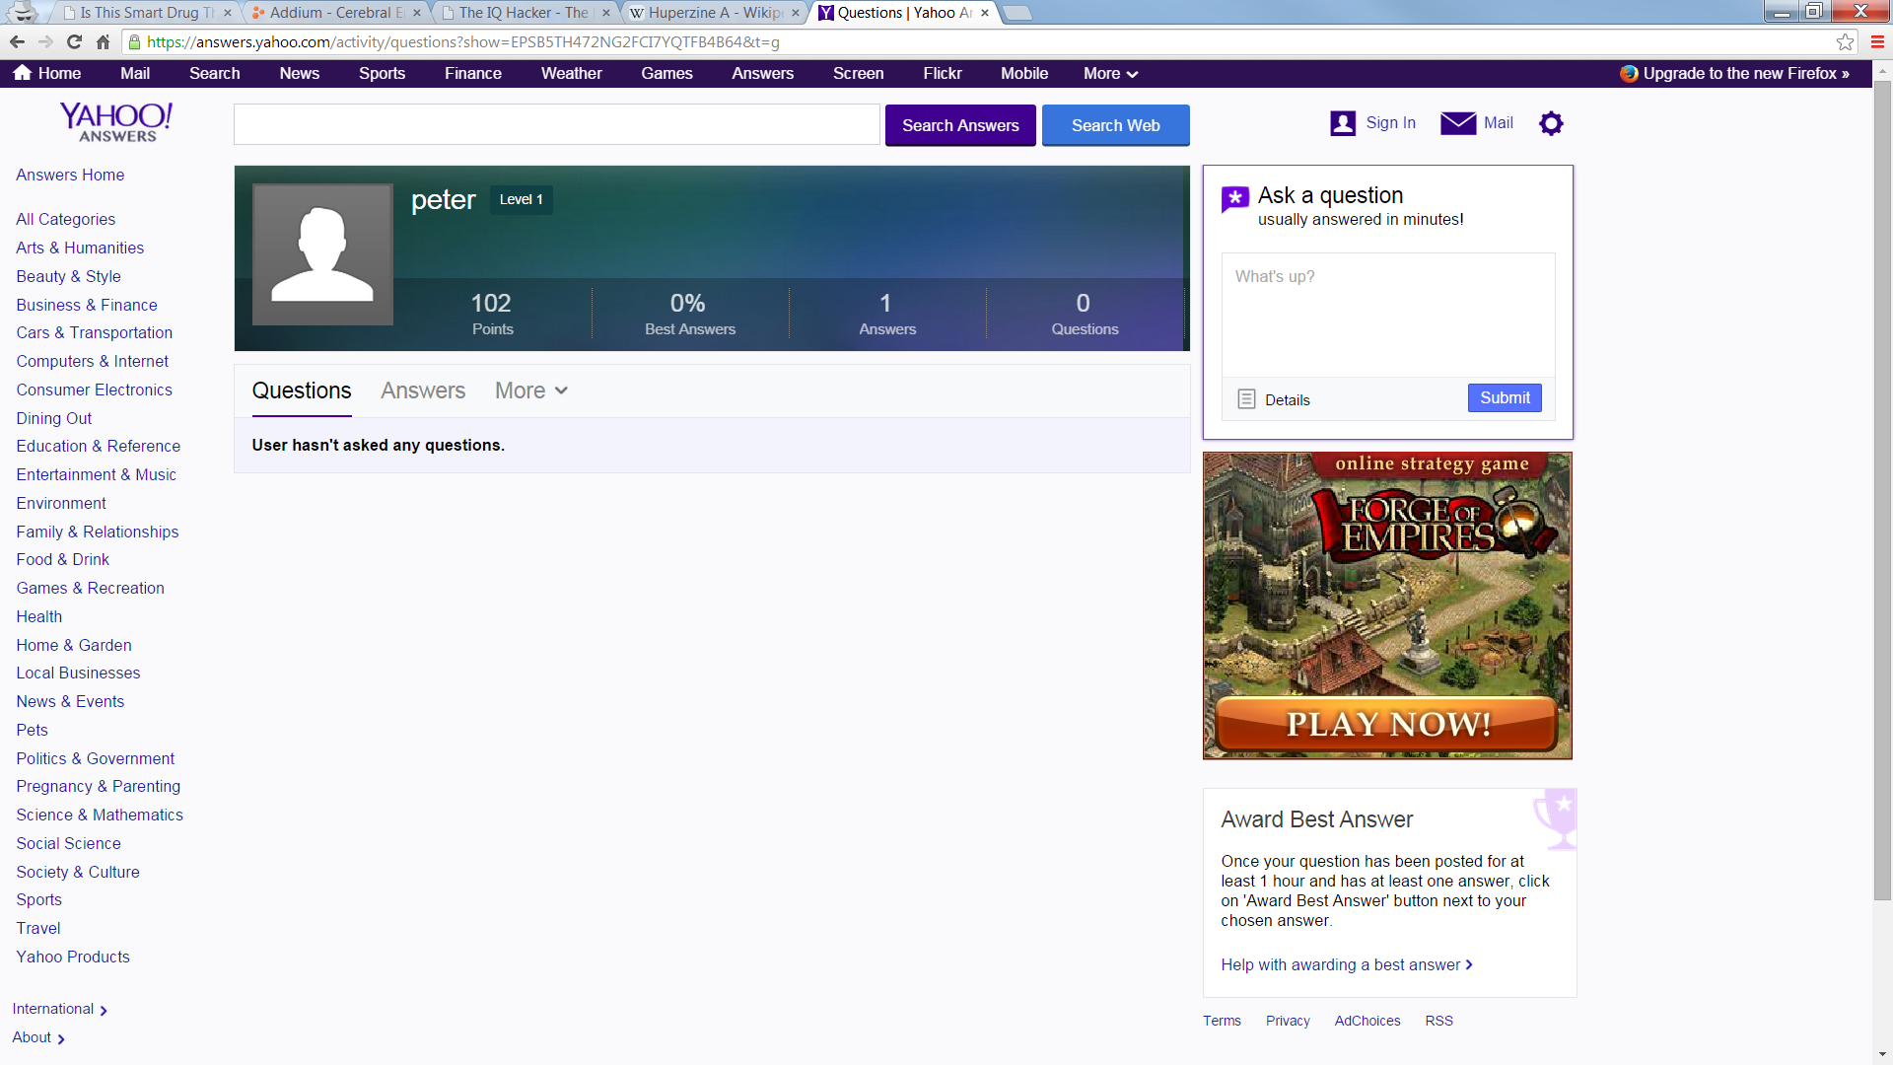The height and width of the screenshot is (1065, 1893).
Task: Open Politics & Government category
Action: [96, 758]
